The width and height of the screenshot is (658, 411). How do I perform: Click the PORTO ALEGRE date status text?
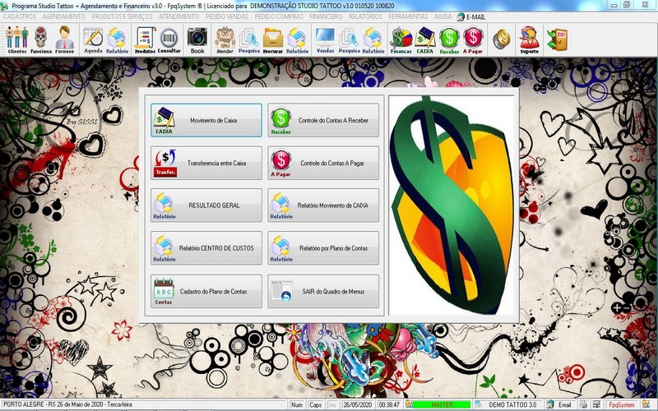67,404
